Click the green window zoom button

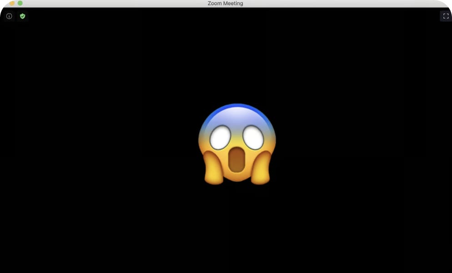click(x=20, y=3)
